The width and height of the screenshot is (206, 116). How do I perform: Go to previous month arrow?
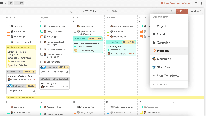click(71, 11)
